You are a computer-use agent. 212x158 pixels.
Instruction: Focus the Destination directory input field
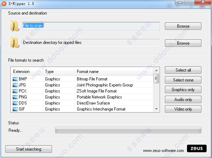coord(91,43)
